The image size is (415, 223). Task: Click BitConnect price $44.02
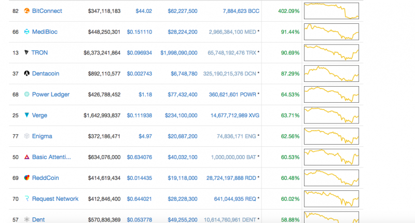click(x=144, y=11)
